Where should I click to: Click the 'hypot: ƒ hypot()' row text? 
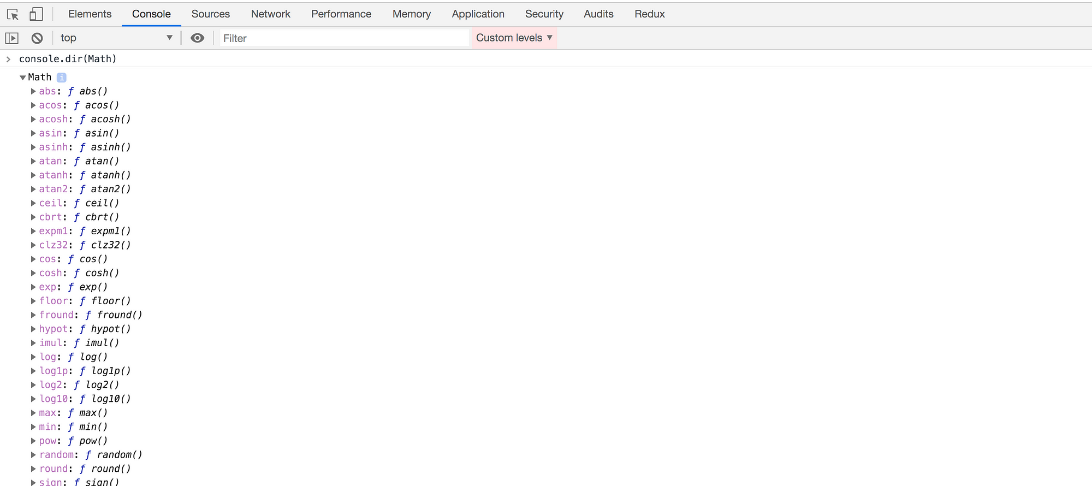85,329
